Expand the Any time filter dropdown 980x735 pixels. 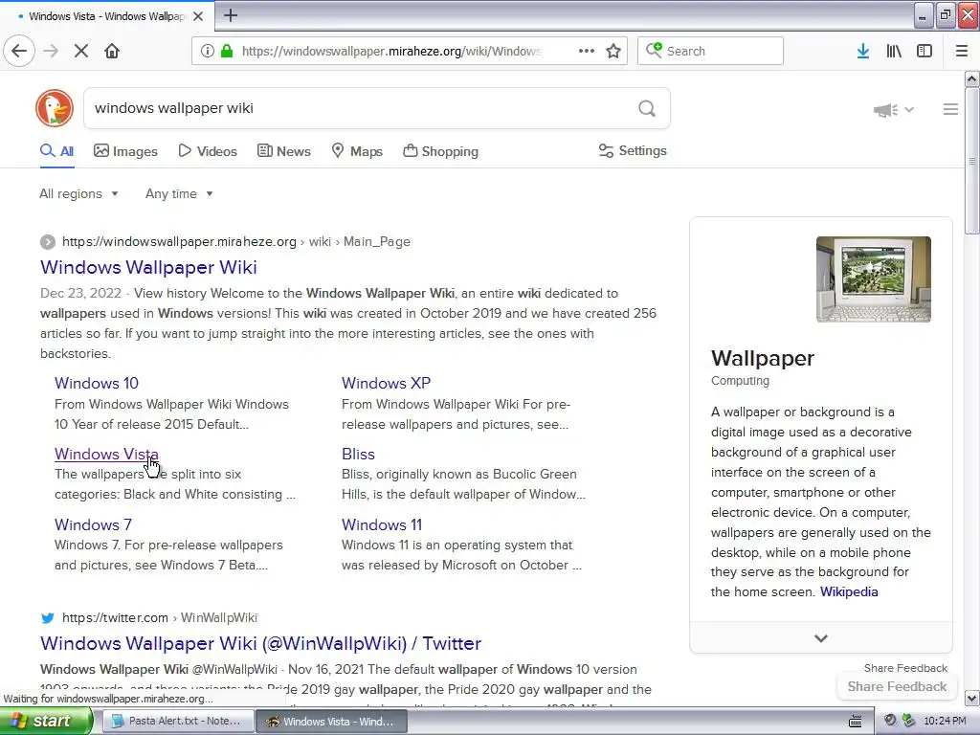(x=179, y=193)
